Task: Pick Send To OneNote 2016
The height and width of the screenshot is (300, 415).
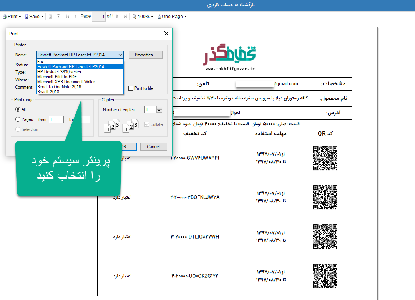Action: 80,87
